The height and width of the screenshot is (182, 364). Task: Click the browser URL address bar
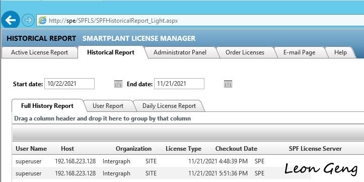(200, 21)
